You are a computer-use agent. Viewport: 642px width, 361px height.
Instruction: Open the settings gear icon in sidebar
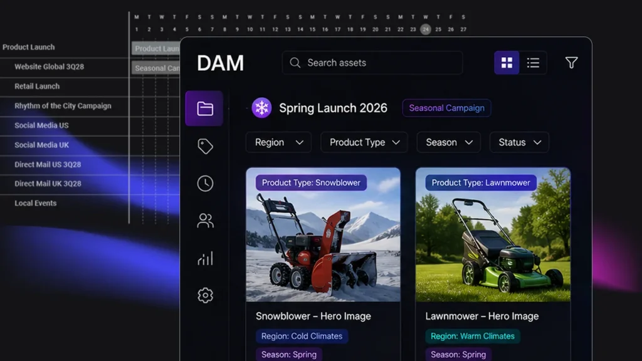click(x=205, y=295)
